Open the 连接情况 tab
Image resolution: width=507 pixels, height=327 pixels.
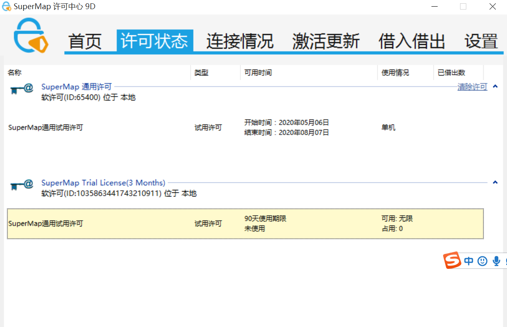(240, 41)
